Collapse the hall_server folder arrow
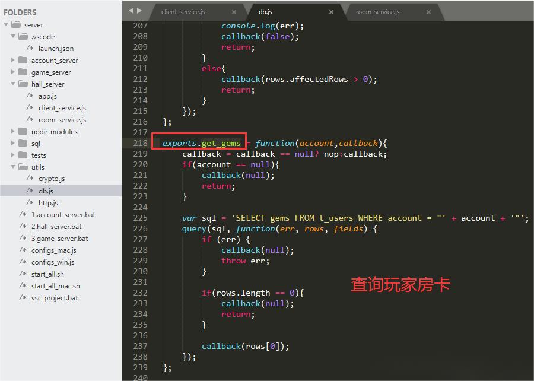The width and height of the screenshot is (534, 381). pyautogui.click(x=13, y=84)
